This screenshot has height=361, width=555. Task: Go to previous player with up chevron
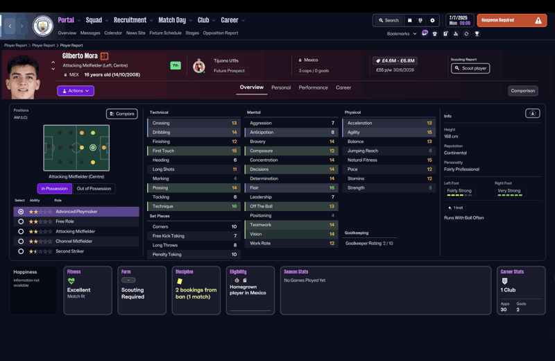coord(53,62)
